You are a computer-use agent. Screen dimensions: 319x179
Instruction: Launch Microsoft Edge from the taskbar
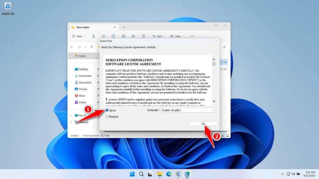tap(169, 174)
